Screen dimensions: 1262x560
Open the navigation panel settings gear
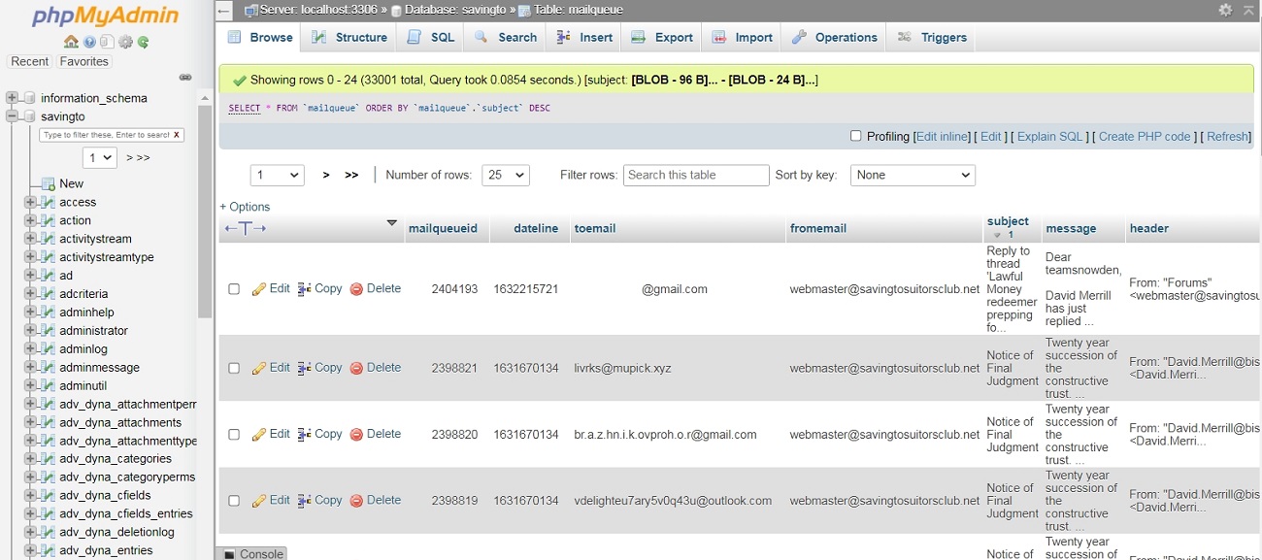(125, 42)
